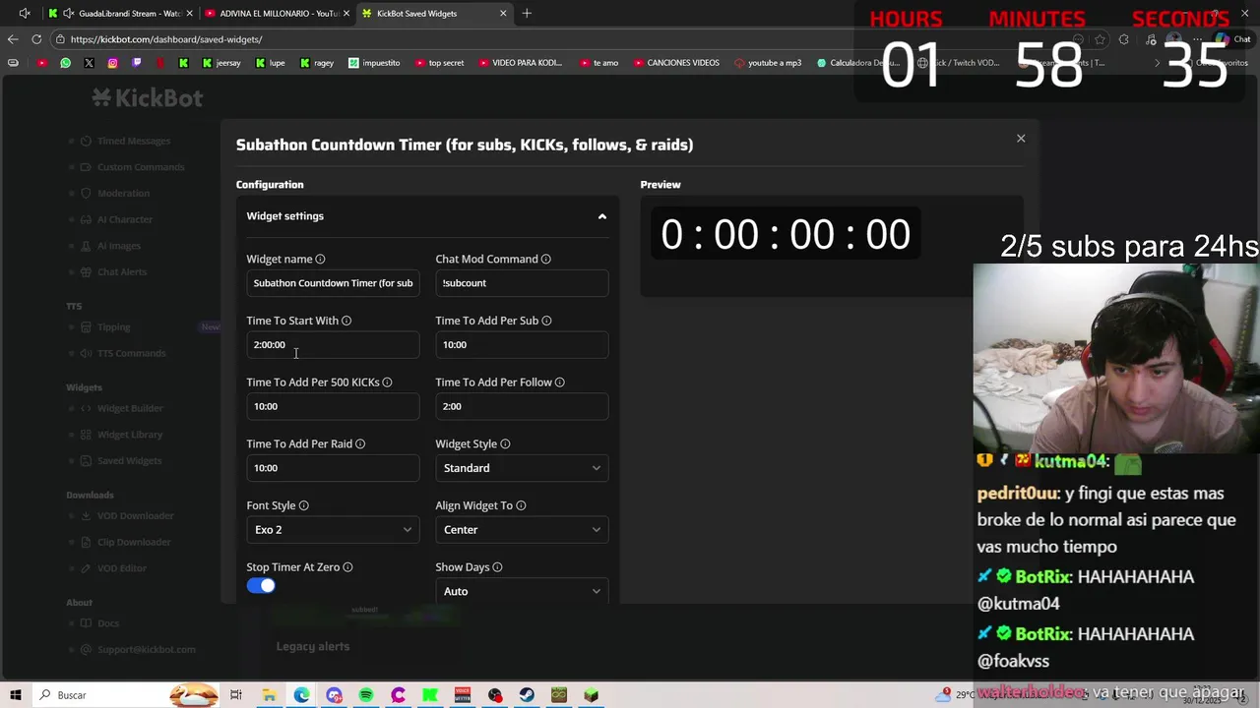Close the Subathon widget configuration dialog
The height and width of the screenshot is (708, 1260).
point(1021,139)
